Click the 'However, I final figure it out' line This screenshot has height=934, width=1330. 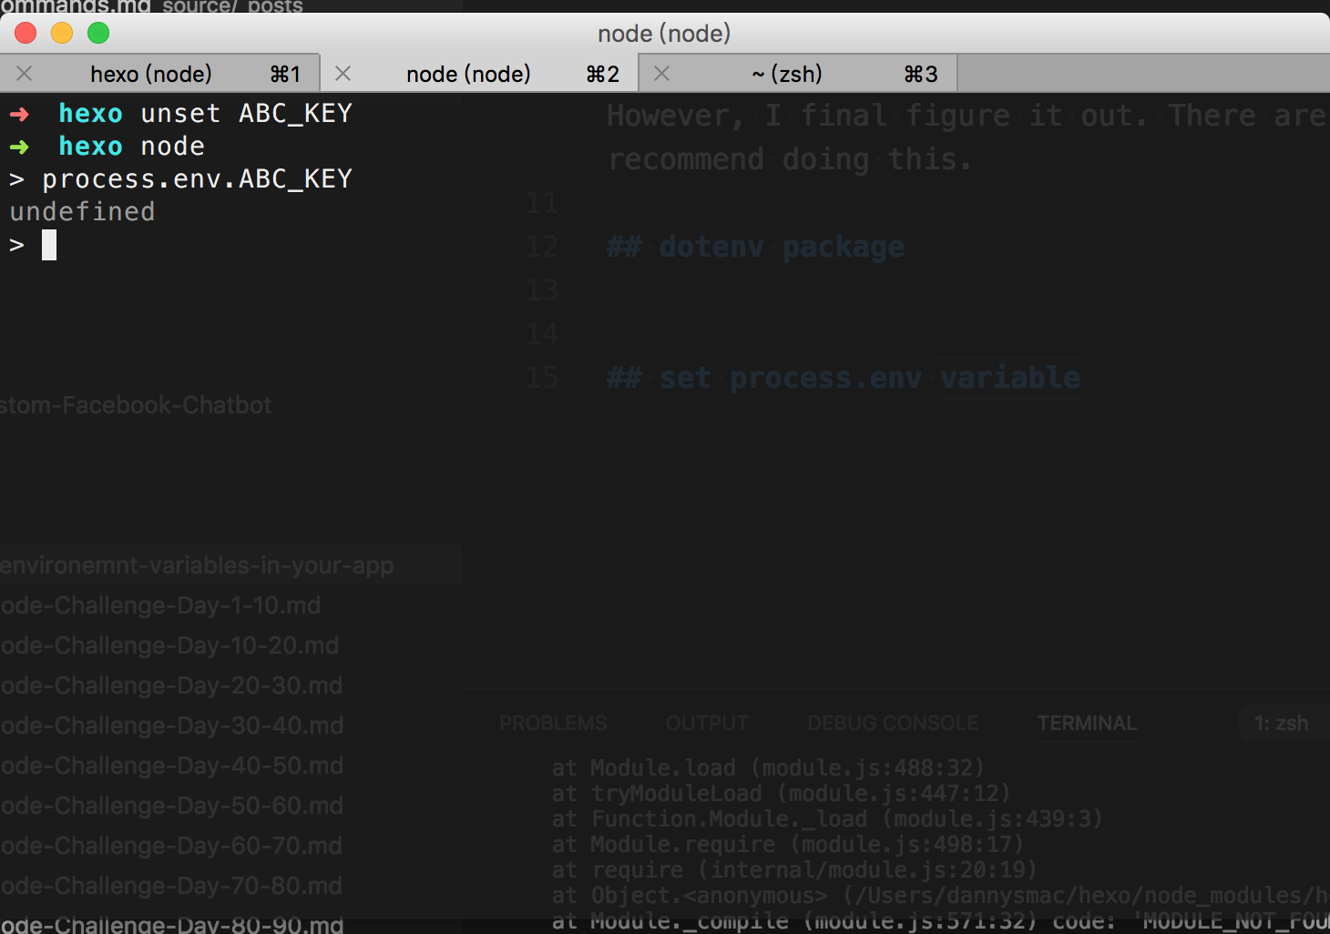pyautogui.click(x=967, y=116)
